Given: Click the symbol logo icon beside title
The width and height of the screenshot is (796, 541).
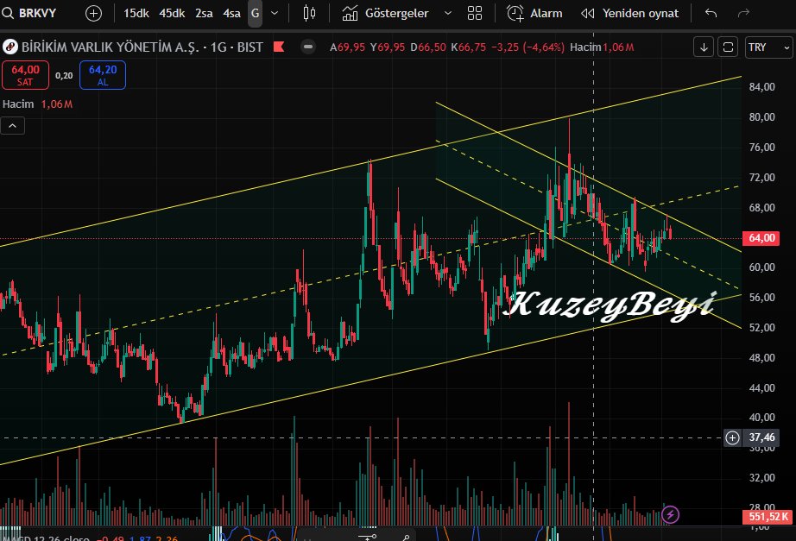Looking at the screenshot, I should 10,47.
